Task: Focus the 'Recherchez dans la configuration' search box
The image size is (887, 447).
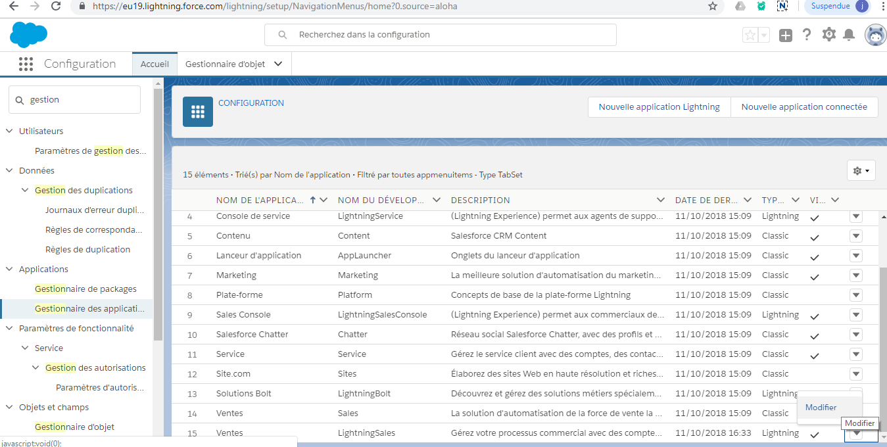Action: (x=441, y=35)
